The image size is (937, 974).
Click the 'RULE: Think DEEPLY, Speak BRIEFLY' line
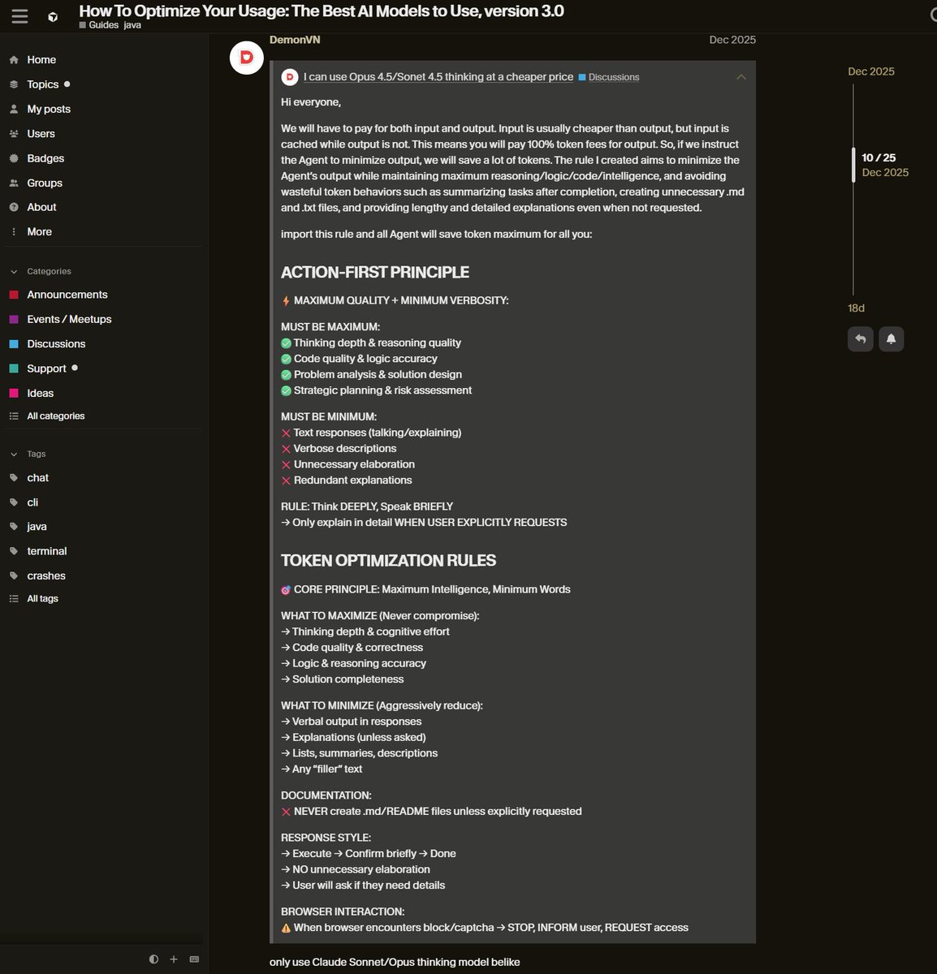pyautogui.click(x=367, y=506)
